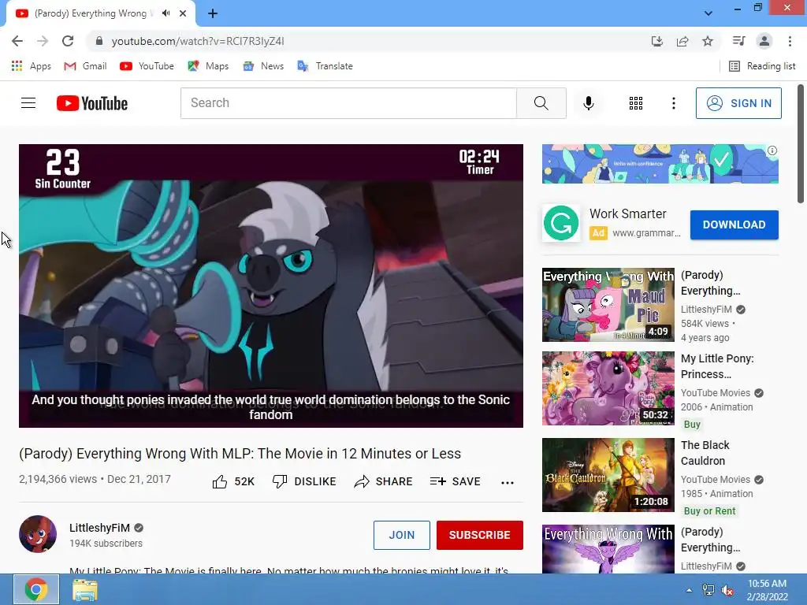Save the video to a playlist
The width and height of the screenshot is (807, 605).
coord(455,481)
